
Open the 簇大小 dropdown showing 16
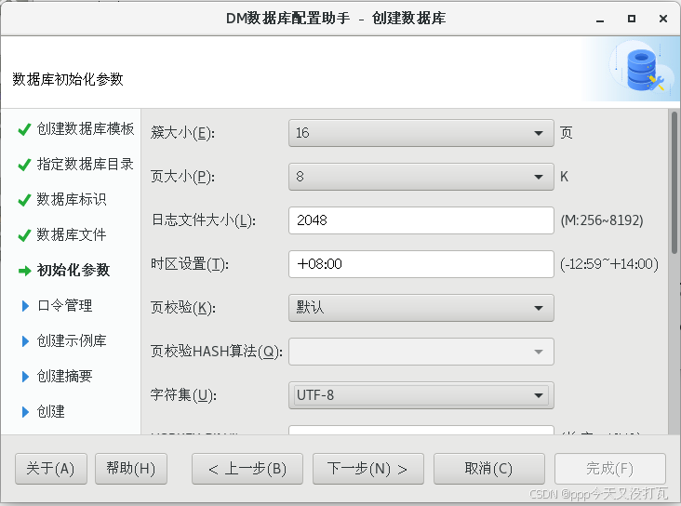421,133
